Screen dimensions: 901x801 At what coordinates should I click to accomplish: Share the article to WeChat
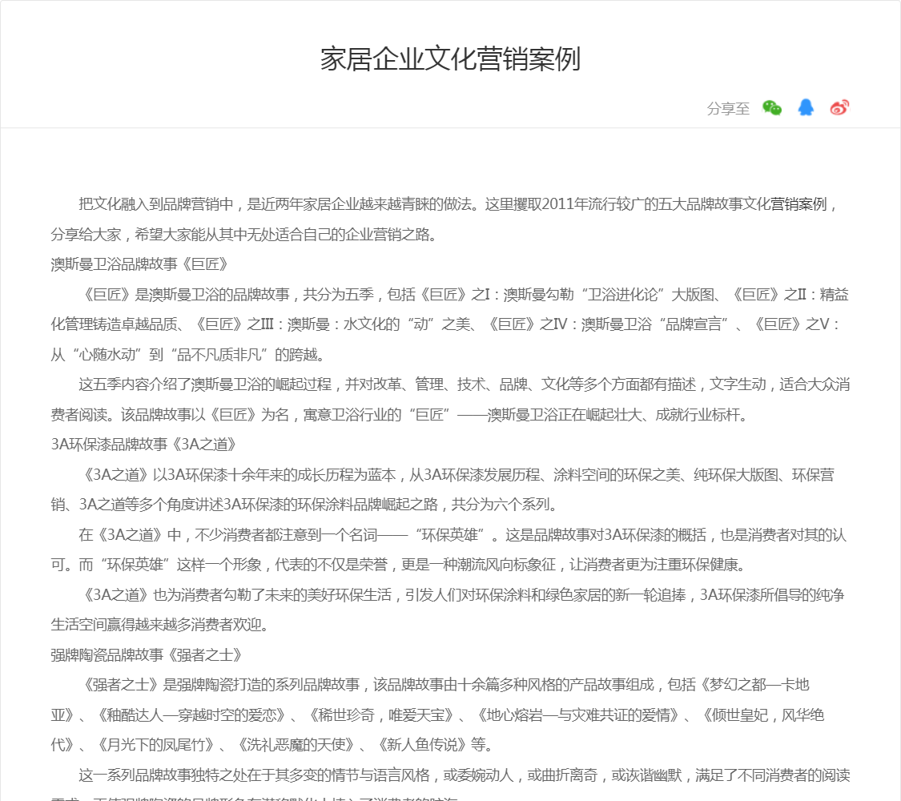click(x=772, y=108)
